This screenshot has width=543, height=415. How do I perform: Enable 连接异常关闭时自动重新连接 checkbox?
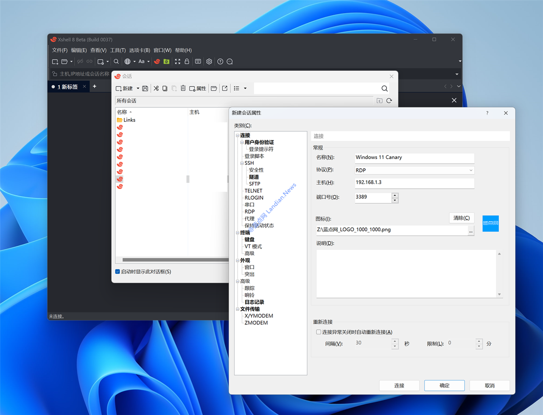point(319,332)
